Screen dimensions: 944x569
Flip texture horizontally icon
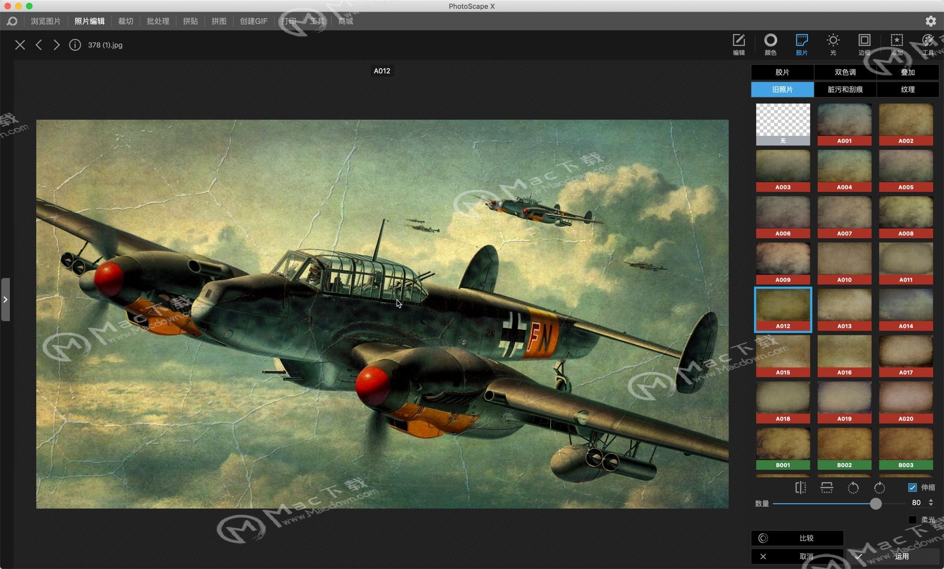tap(801, 488)
